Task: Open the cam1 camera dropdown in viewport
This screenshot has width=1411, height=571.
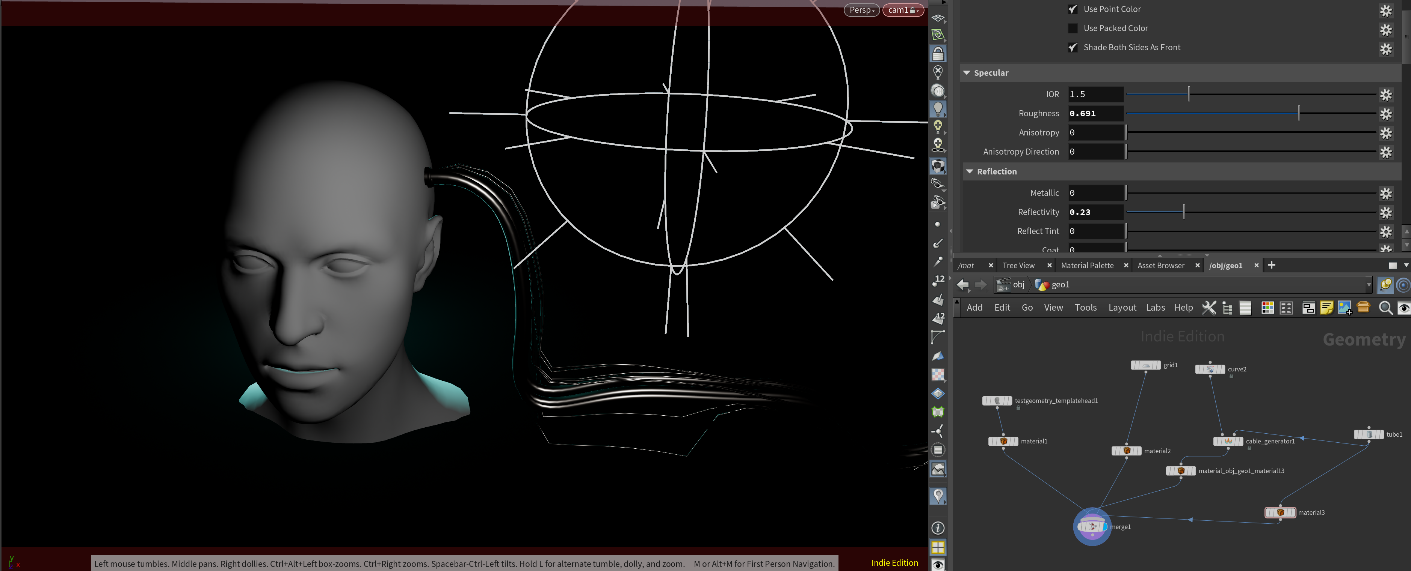Action: (x=903, y=10)
